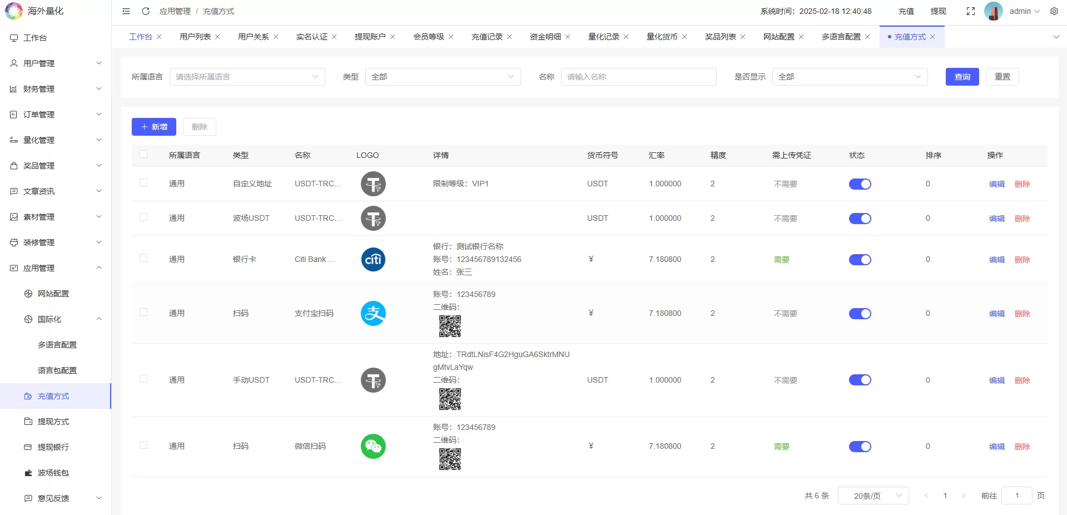Disable the status toggle for Citi Bank row
This screenshot has width=1067, height=515.
[x=860, y=259]
